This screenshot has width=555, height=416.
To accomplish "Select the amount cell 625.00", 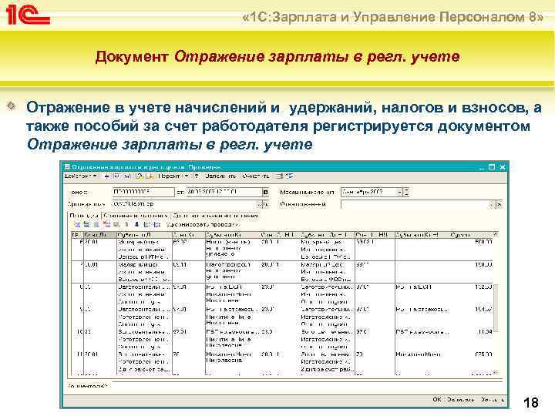I will [x=483, y=354].
